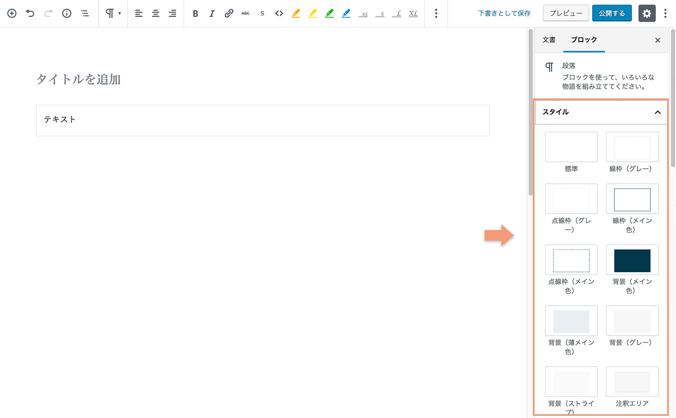
Task: Open the block navigation list icon
Action: 85,14
